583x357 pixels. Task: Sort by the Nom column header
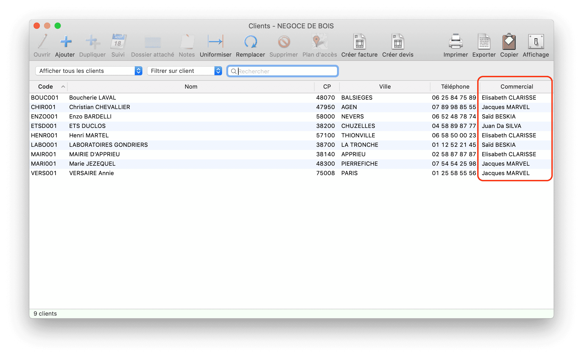[x=191, y=86]
